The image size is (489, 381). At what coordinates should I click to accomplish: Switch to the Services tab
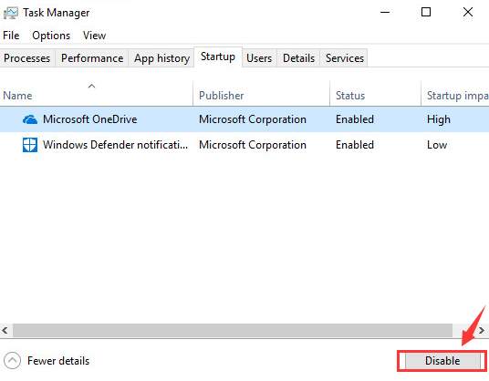click(x=345, y=58)
